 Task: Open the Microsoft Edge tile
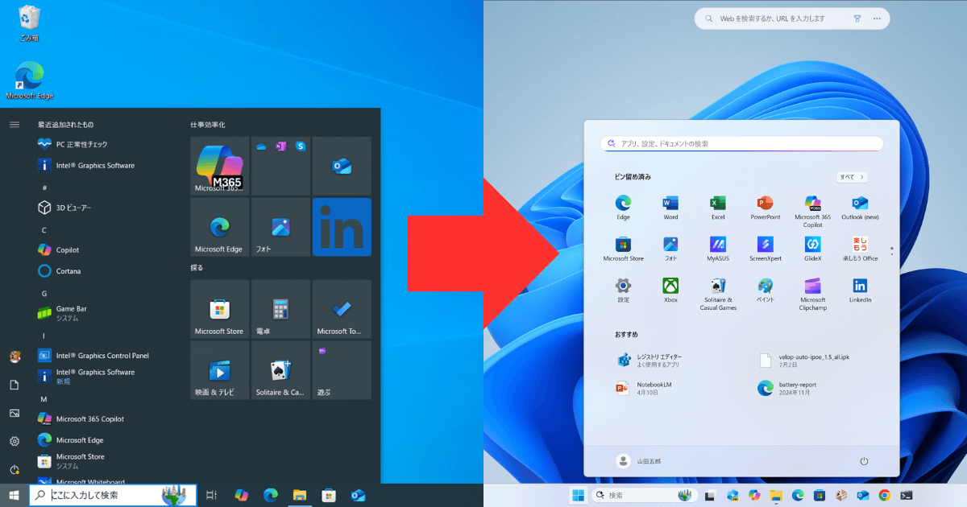[x=219, y=227]
